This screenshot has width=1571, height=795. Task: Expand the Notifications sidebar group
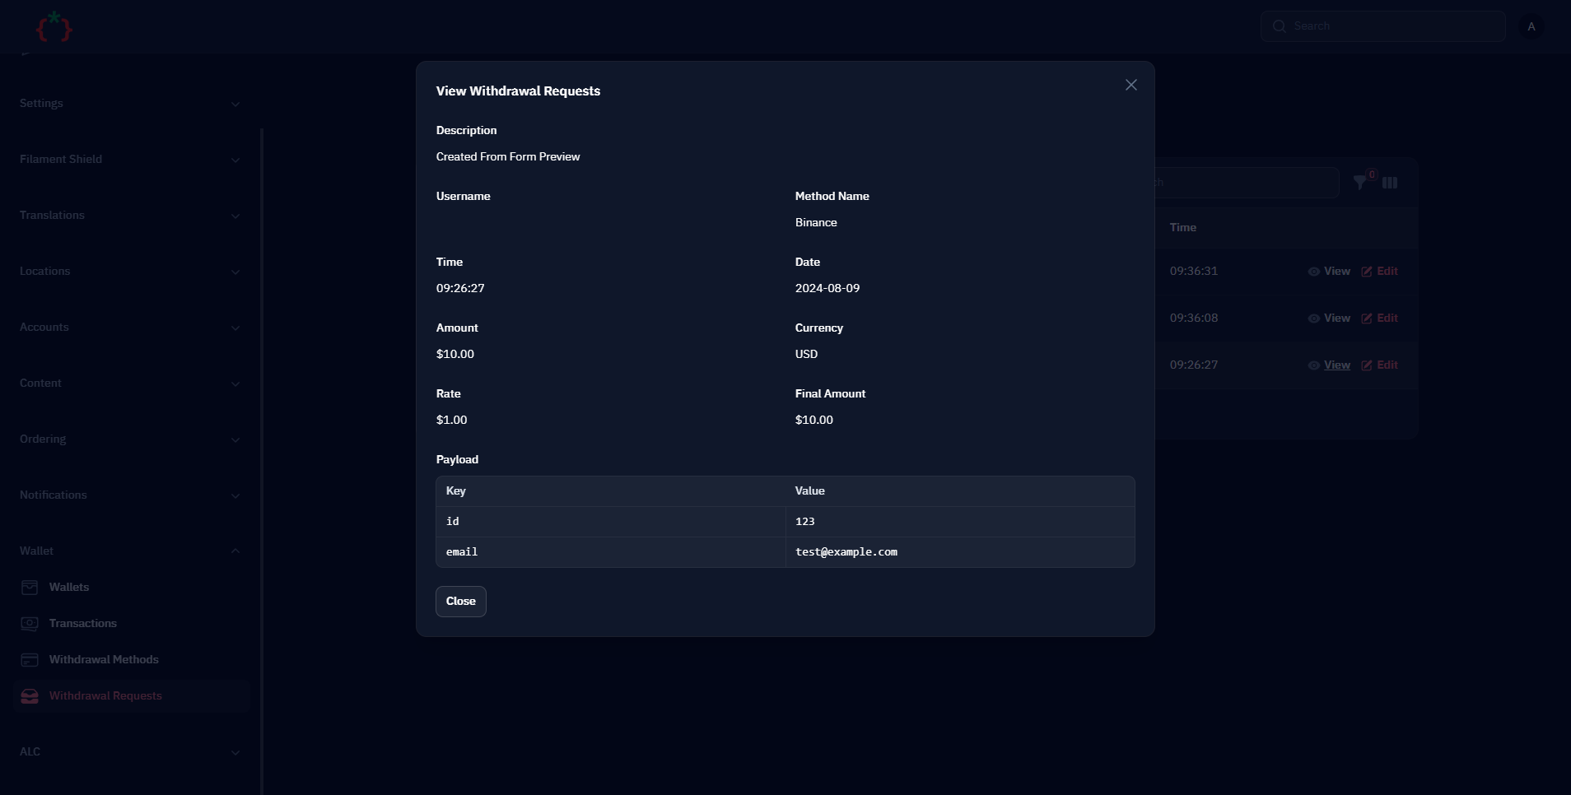point(130,495)
